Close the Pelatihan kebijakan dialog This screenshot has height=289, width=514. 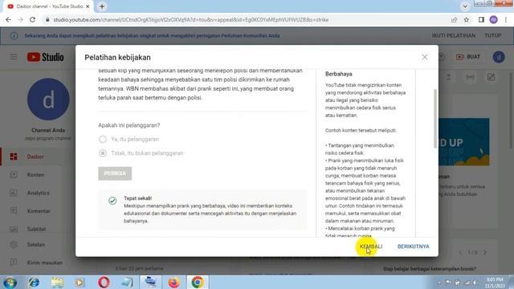coord(425,57)
